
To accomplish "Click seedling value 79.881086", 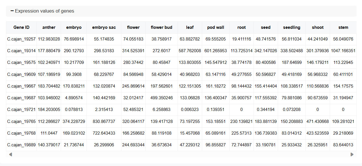I will click(x=292, y=98).
